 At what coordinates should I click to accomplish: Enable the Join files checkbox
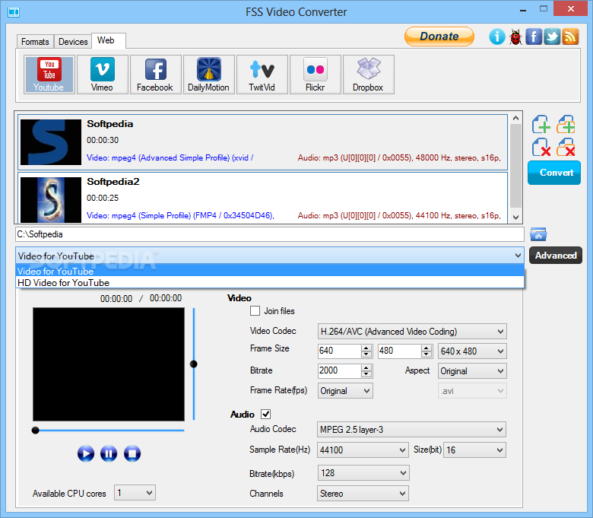point(255,311)
